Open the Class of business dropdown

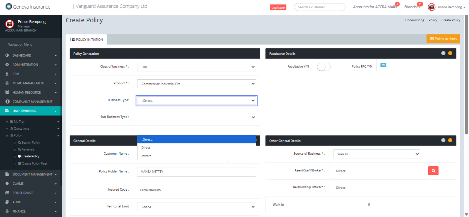pos(196,67)
